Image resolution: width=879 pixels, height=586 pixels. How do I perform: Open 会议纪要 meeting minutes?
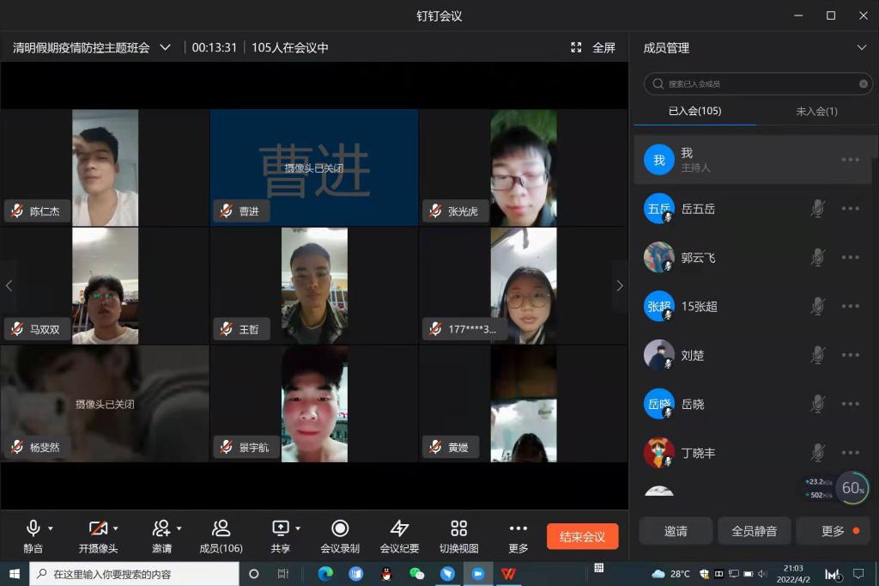(x=399, y=536)
